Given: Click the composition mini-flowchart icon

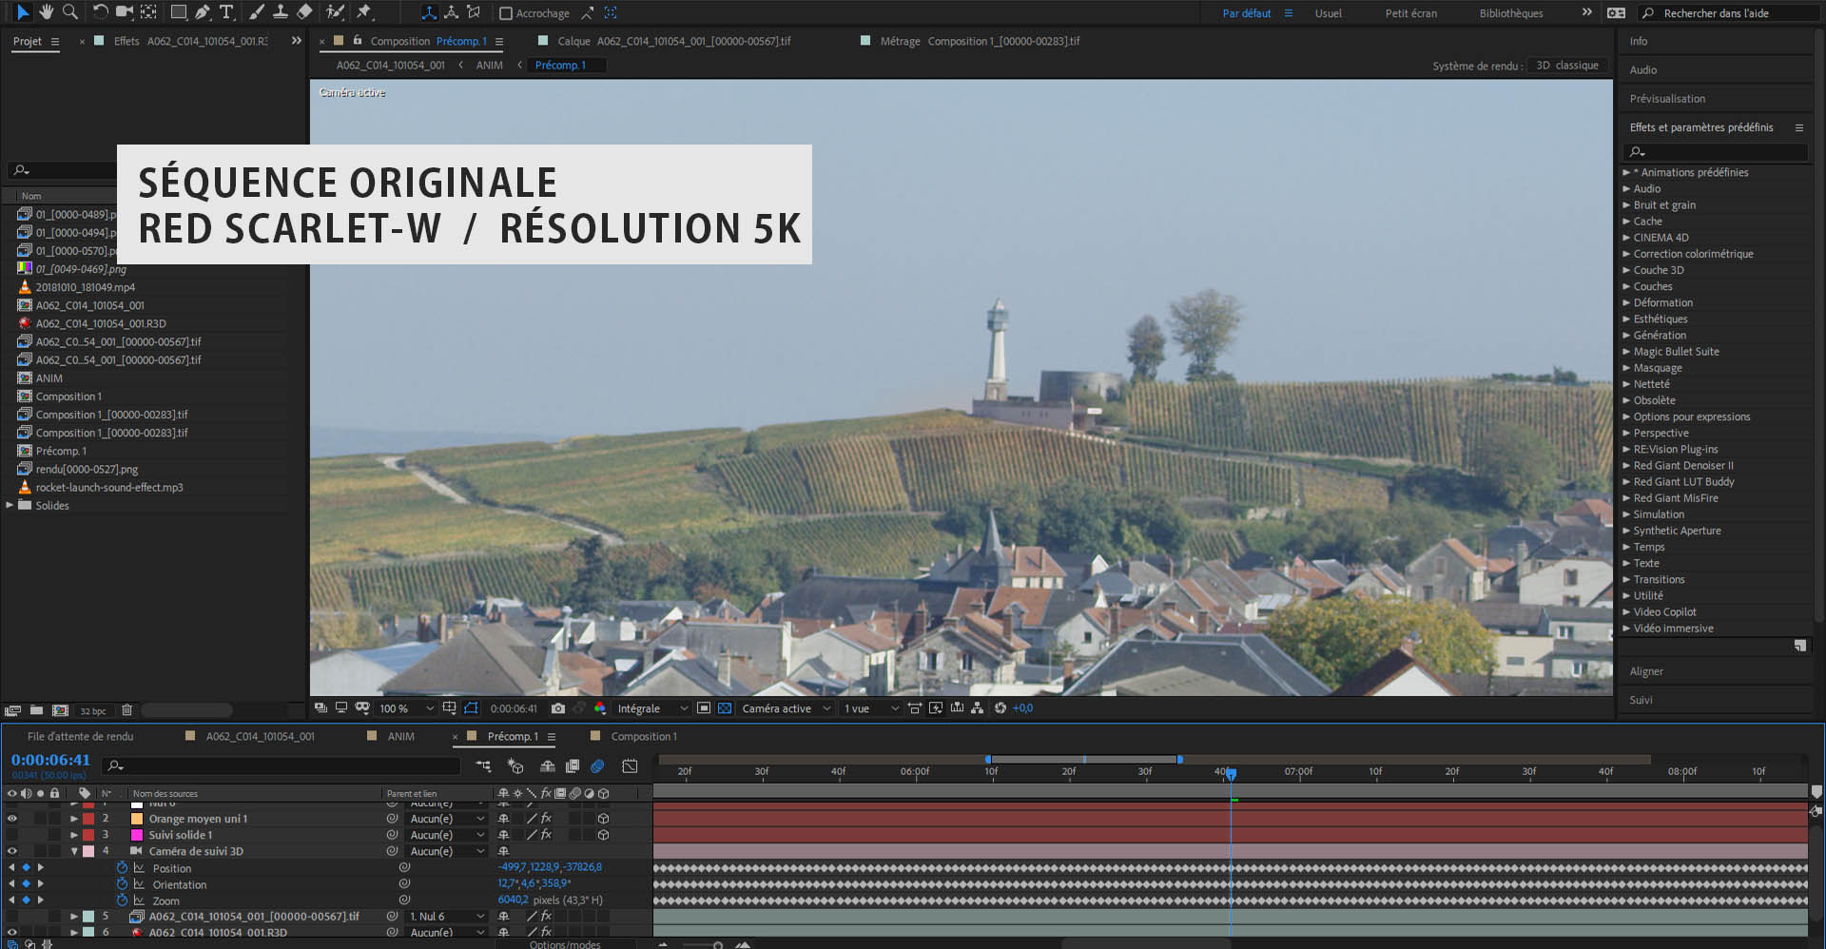Looking at the screenshot, I should pyautogui.click(x=484, y=765).
